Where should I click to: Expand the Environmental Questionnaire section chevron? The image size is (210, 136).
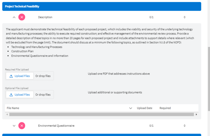point(14,126)
